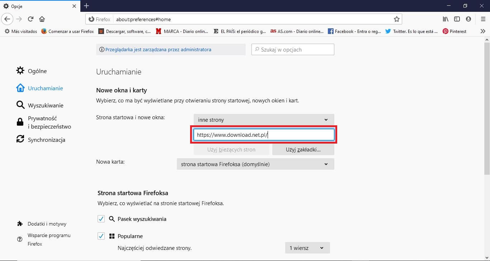Select the Ogólne settings category

(32, 71)
